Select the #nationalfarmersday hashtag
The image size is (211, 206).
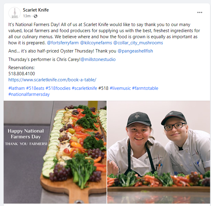[29, 94]
